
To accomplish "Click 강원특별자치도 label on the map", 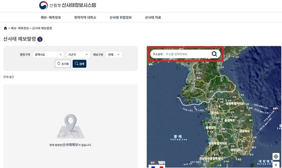I will click(x=235, y=104).
